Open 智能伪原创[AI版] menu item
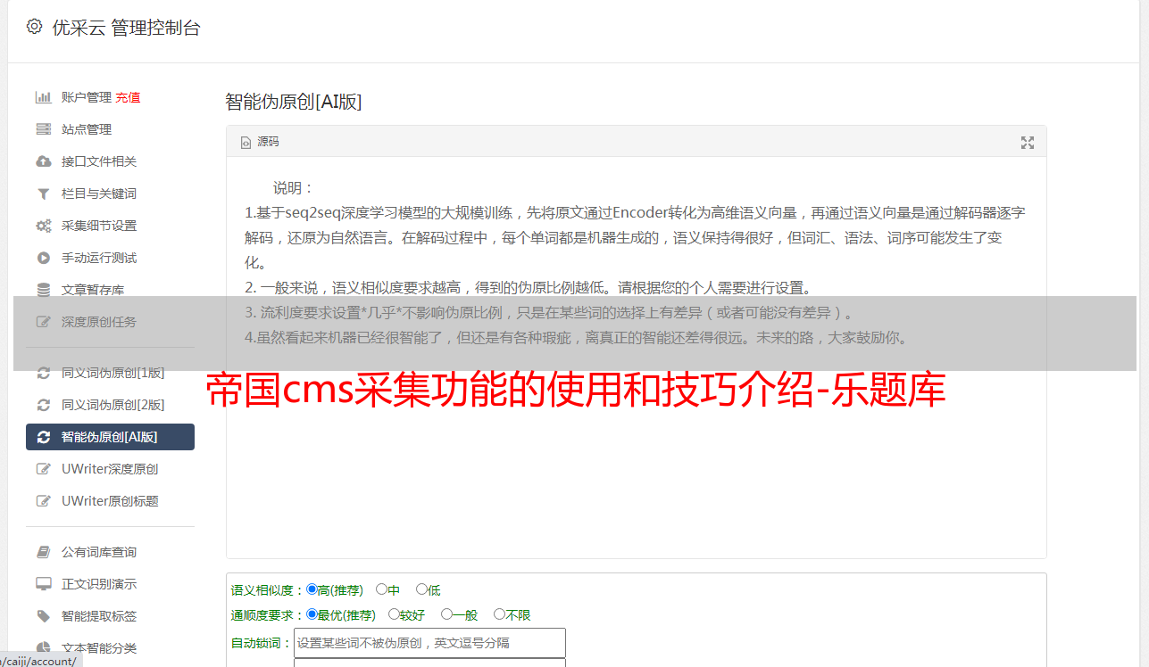Image resolution: width=1149 pixels, height=667 pixels. point(110,437)
